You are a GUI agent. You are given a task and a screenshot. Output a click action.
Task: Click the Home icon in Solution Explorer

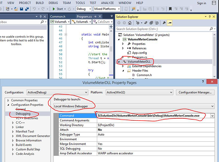[x=130, y=23]
